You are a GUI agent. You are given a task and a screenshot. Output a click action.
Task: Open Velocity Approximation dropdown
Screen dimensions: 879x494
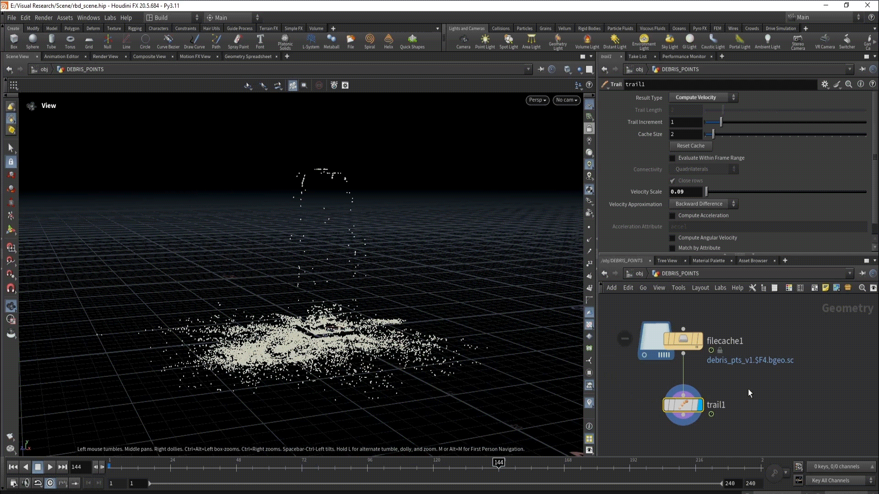(x=703, y=204)
